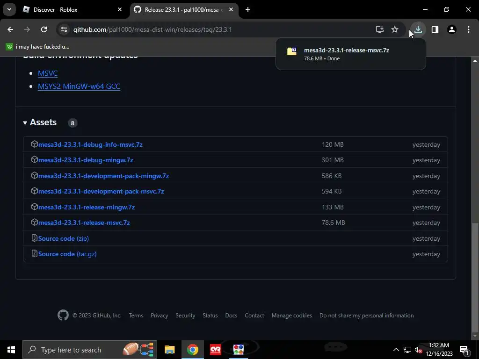Open the Chrome three-dot menu

click(x=469, y=29)
